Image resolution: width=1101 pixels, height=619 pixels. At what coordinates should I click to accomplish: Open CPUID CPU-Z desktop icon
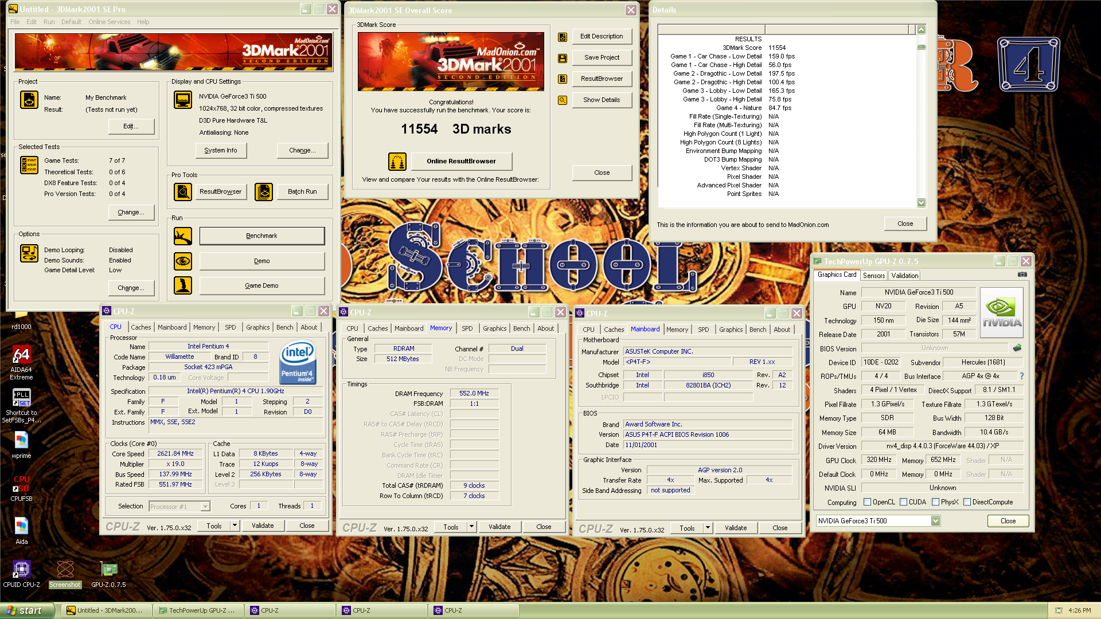pos(21,574)
